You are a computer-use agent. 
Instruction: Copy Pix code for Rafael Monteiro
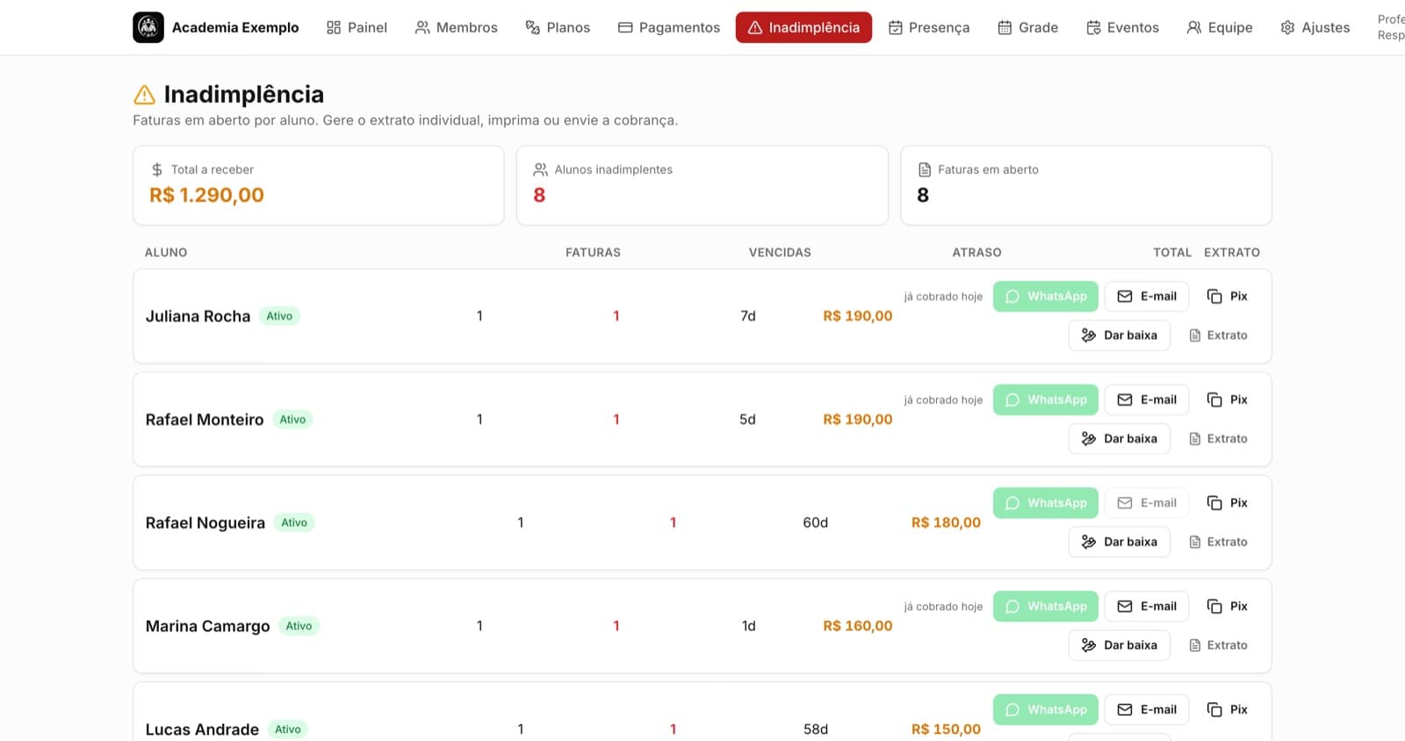pyautogui.click(x=1228, y=399)
